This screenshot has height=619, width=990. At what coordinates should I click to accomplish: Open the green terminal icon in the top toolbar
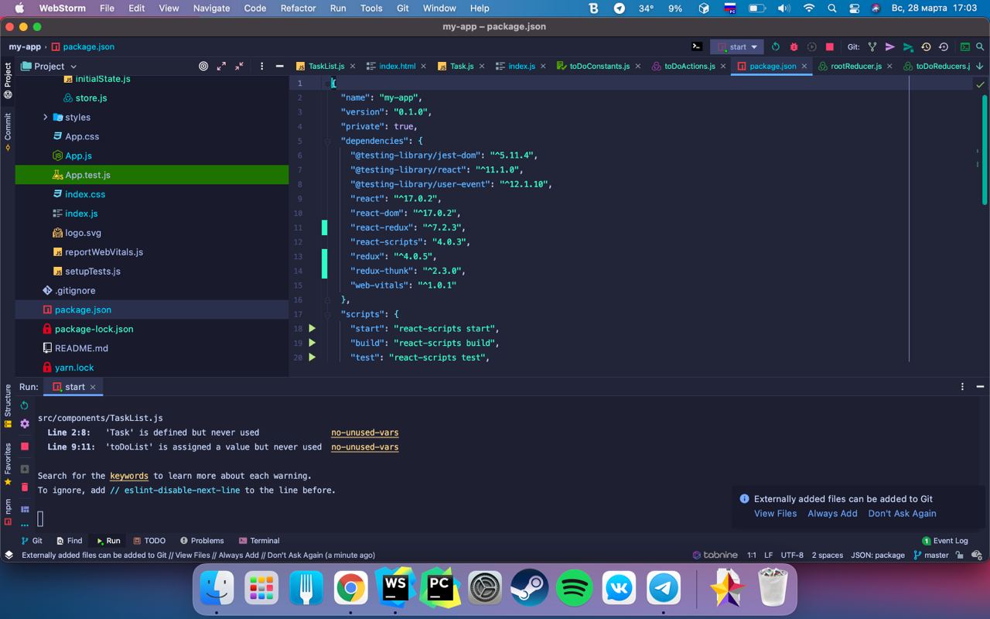click(x=964, y=46)
